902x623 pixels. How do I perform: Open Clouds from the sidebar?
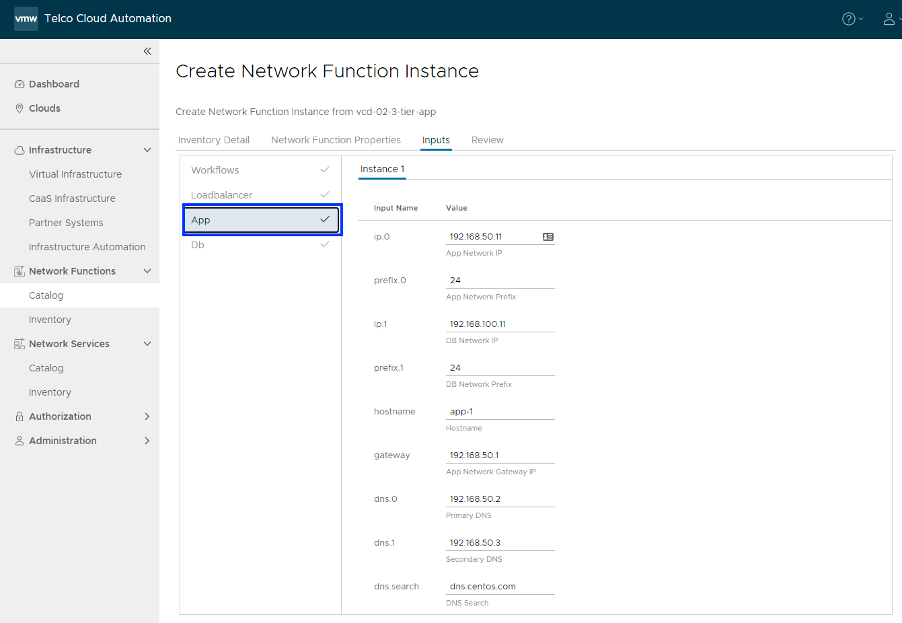point(44,108)
